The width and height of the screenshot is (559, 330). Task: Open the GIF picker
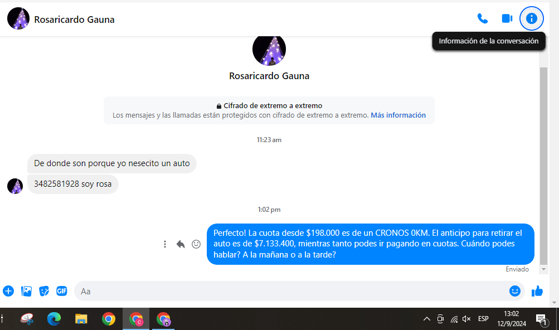[x=62, y=291]
